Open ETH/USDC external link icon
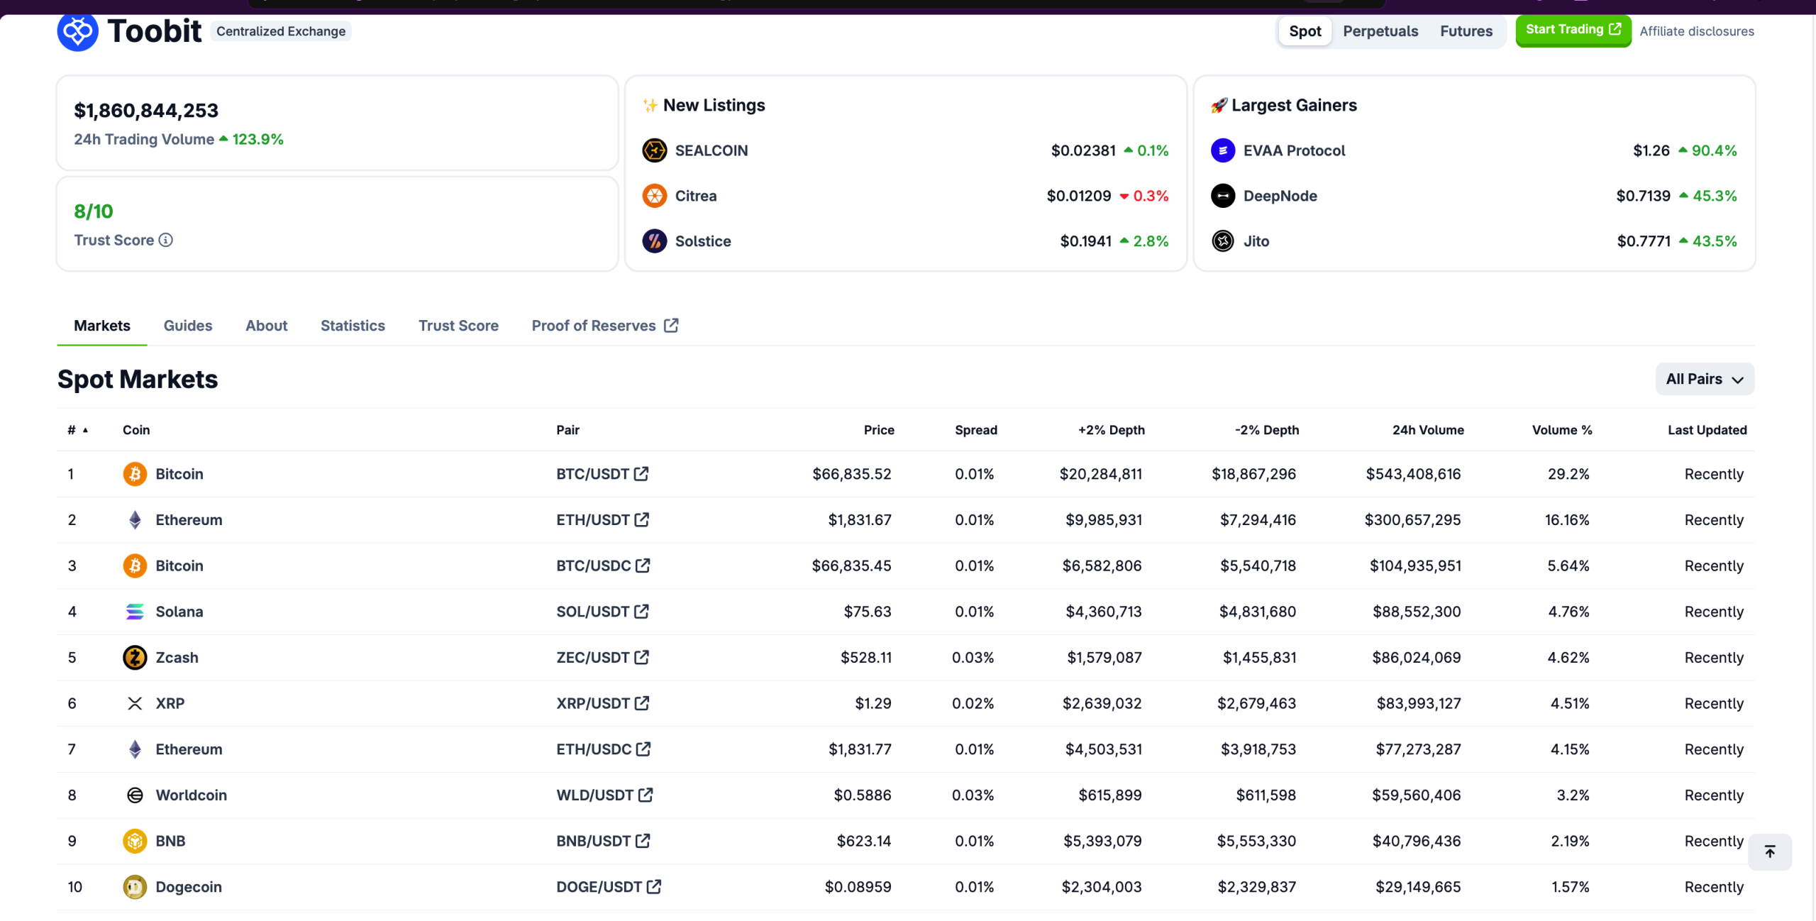The width and height of the screenshot is (1816, 921). [x=643, y=749]
